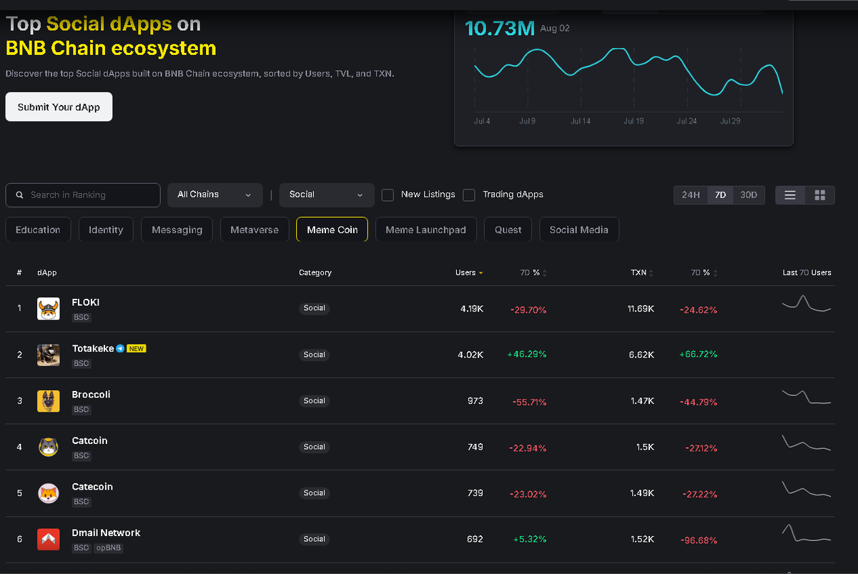Click Broccoli's -55.71% users change

pyautogui.click(x=529, y=402)
